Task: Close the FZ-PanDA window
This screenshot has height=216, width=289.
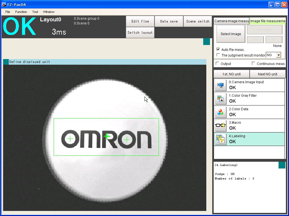Action: click(284, 4)
